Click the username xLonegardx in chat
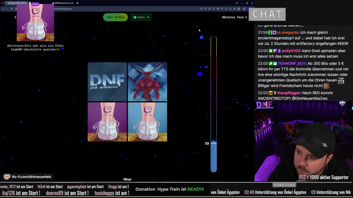This screenshot has height=198, width=353. click(288, 32)
